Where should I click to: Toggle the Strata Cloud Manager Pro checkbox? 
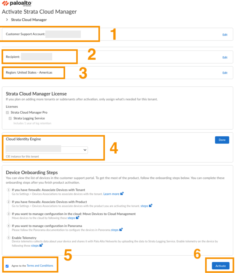coord(8,113)
